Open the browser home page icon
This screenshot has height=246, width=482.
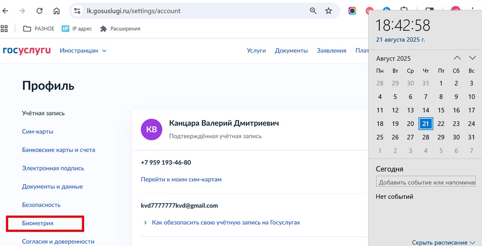(56, 11)
